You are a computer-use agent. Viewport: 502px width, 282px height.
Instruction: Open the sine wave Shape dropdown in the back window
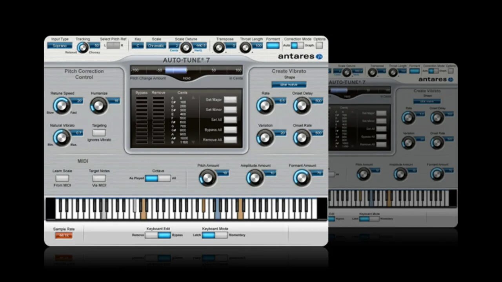pyautogui.click(x=427, y=101)
